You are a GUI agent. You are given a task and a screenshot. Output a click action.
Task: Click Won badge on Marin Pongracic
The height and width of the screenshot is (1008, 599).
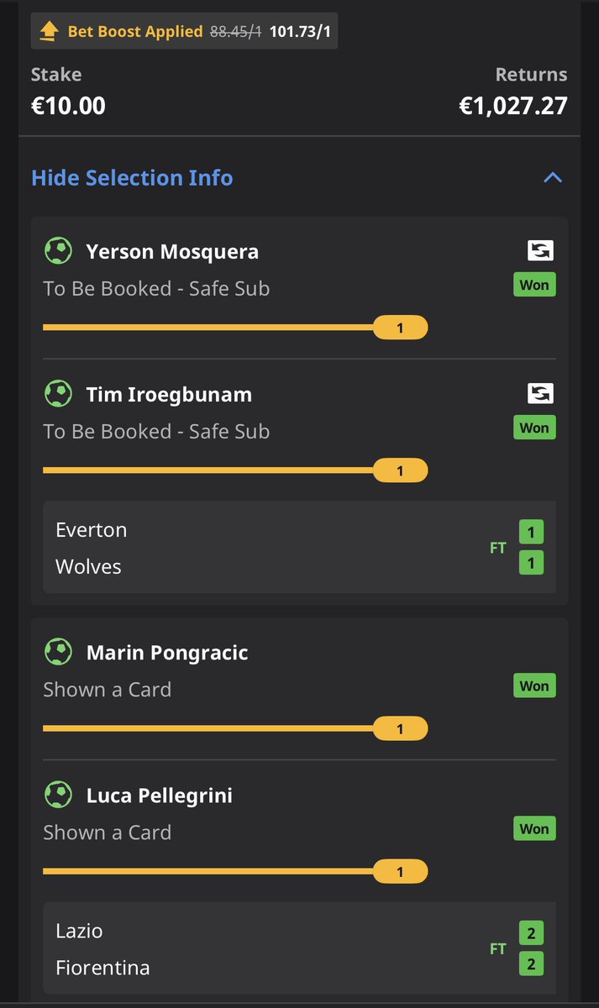coord(534,686)
